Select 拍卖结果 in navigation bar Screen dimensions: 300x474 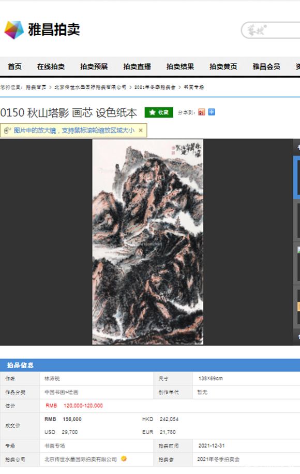[x=180, y=66]
